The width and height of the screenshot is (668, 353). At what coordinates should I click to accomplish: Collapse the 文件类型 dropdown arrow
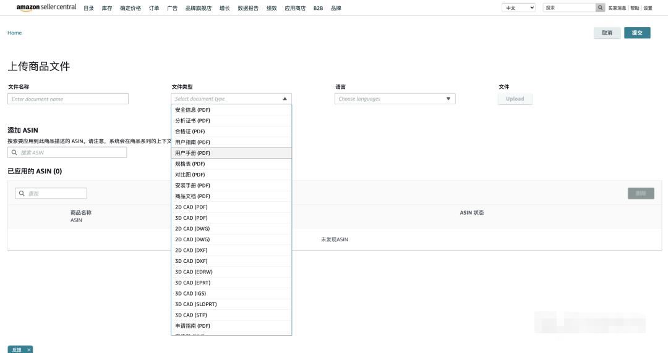click(285, 99)
